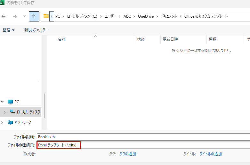Screen dimensions: 250x165
Task: Click the Back arrow navigation button
Action: tap(4, 16)
